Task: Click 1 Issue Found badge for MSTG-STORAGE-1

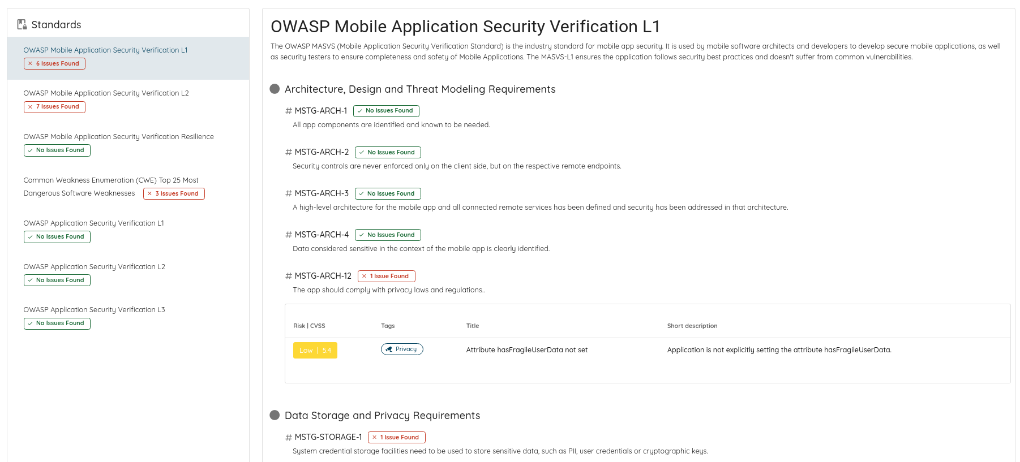Action: pos(397,437)
